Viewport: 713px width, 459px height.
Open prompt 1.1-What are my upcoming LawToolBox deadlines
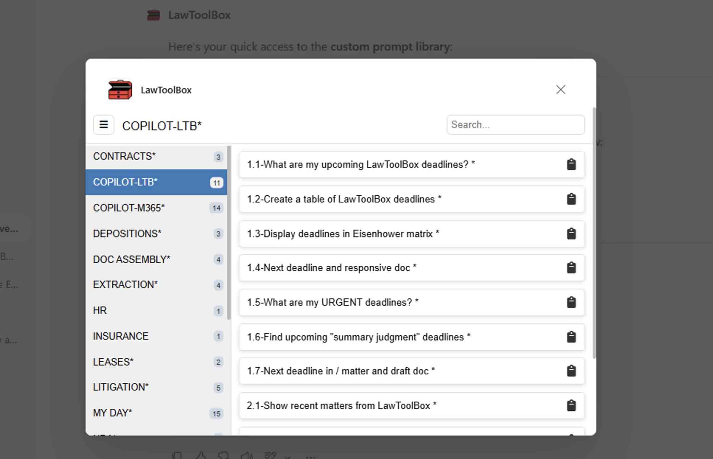(412, 164)
